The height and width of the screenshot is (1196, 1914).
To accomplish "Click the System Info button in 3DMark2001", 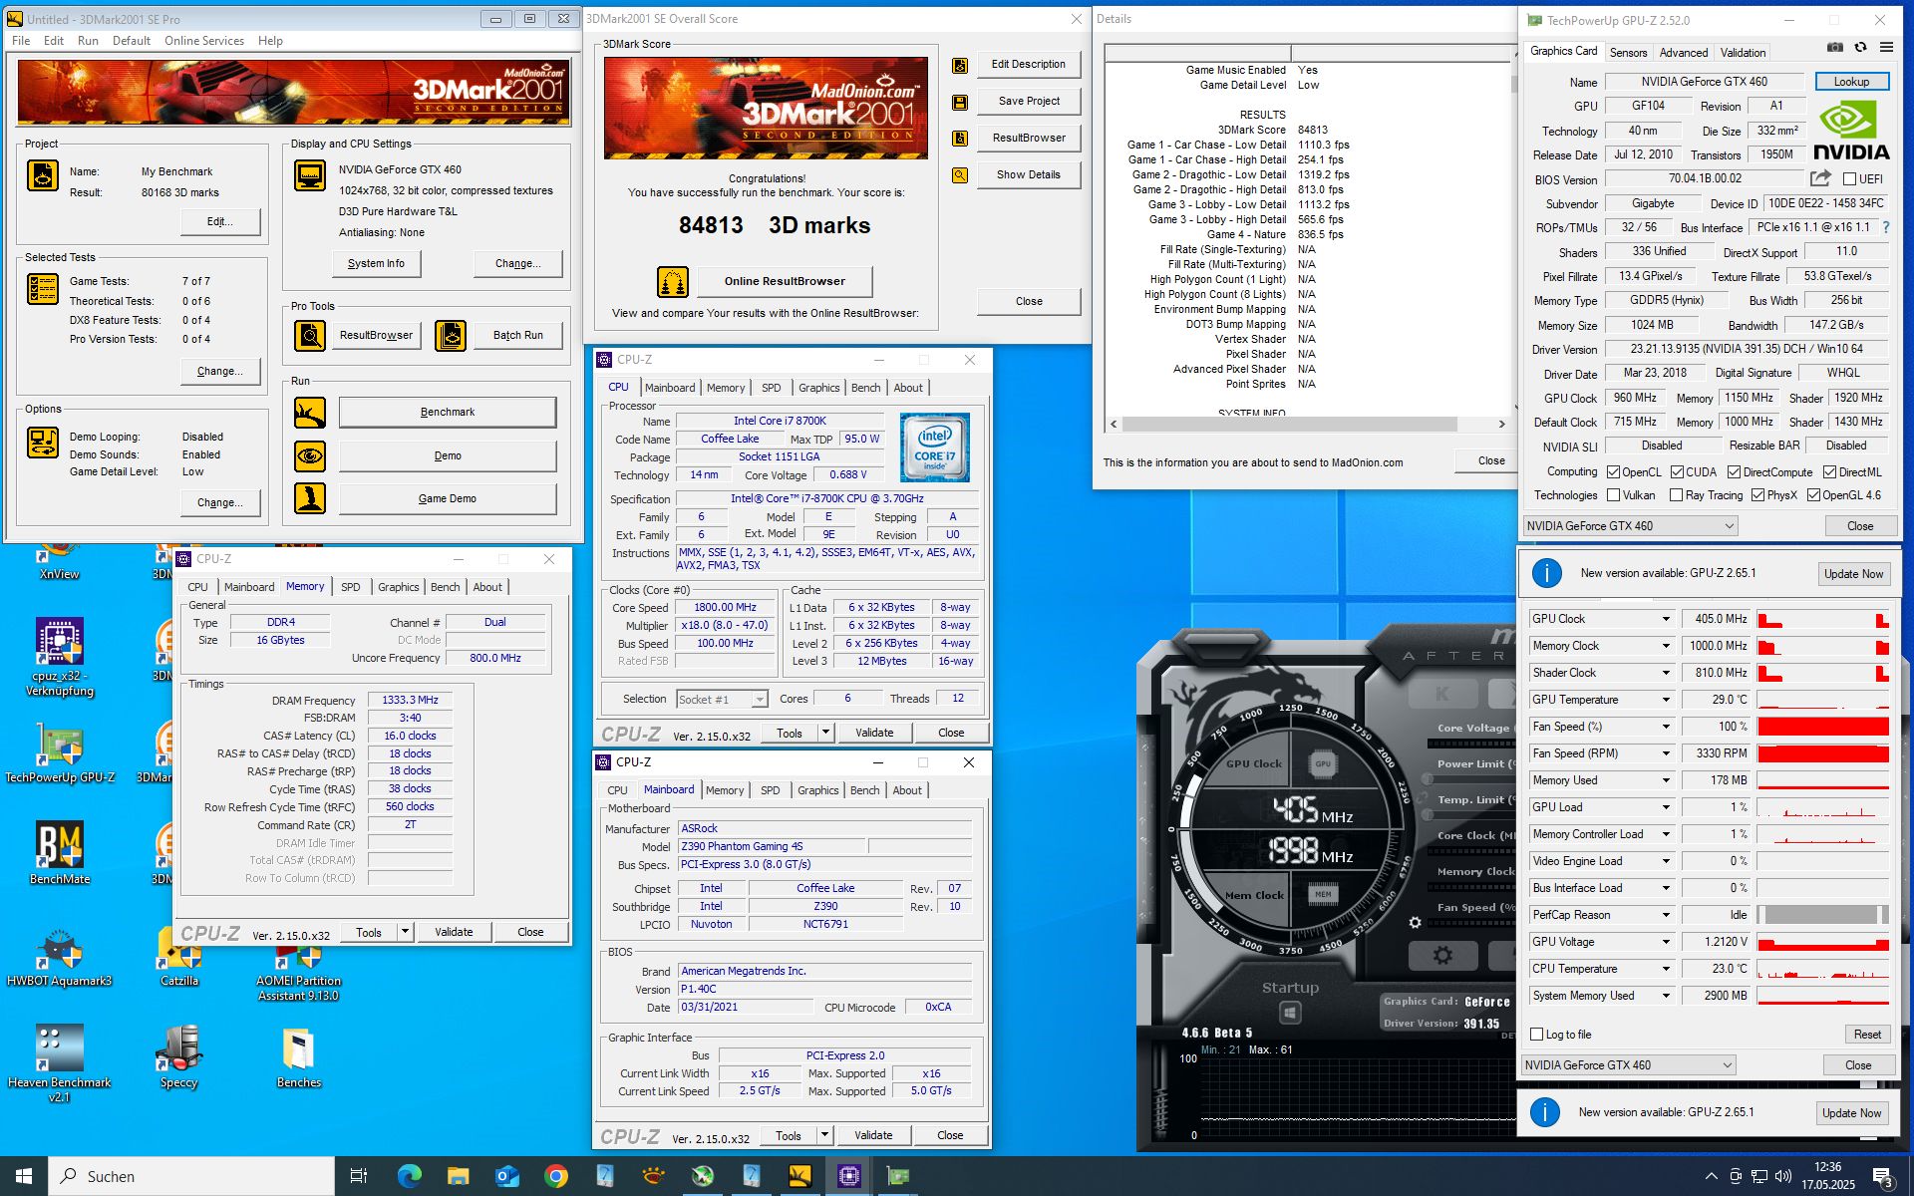I will coord(376,264).
